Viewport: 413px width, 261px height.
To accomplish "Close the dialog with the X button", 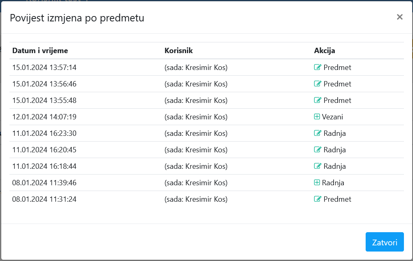I will point(399,17).
